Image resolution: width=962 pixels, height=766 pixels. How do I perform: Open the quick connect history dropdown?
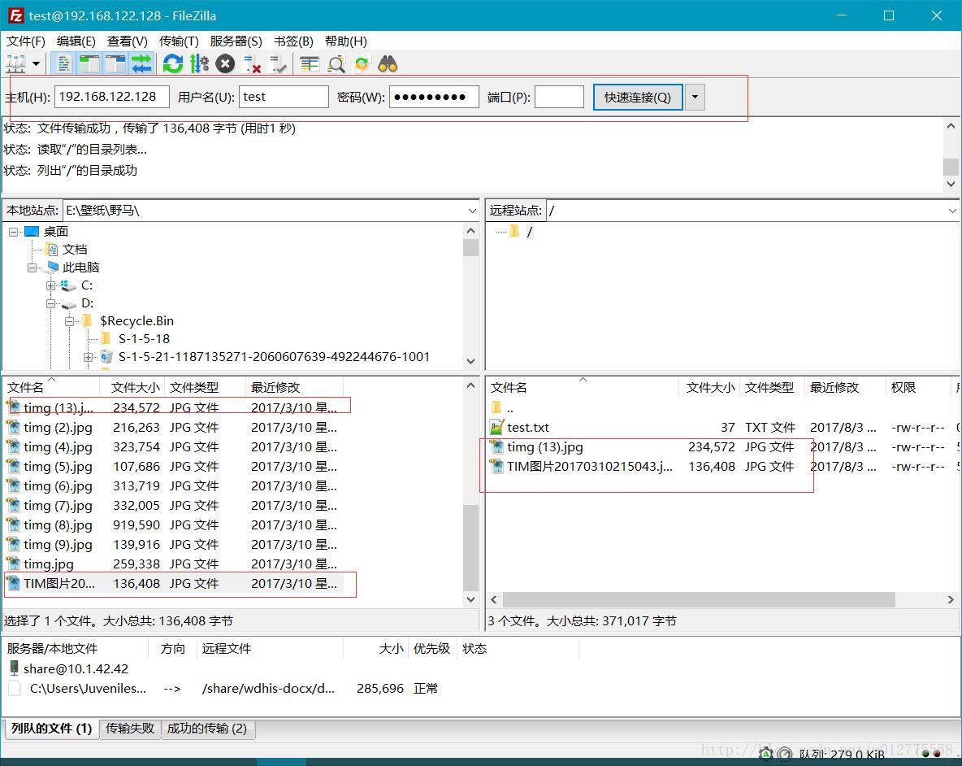click(x=695, y=97)
